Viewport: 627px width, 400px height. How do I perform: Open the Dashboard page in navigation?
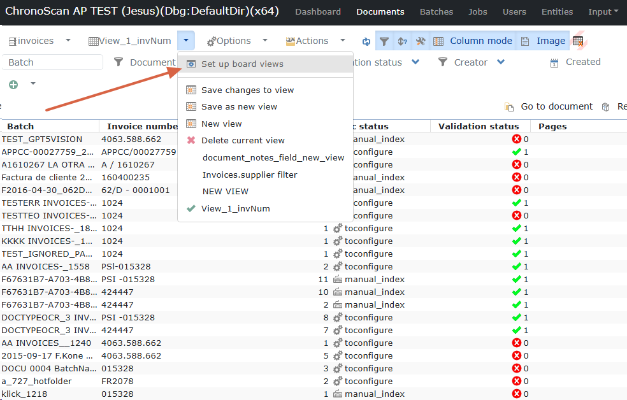pos(318,11)
